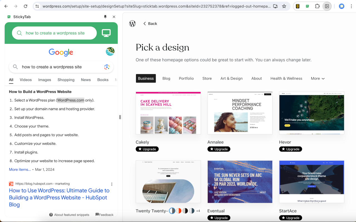
Task: Switch to the Google Images tab
Action: point(44,80)
